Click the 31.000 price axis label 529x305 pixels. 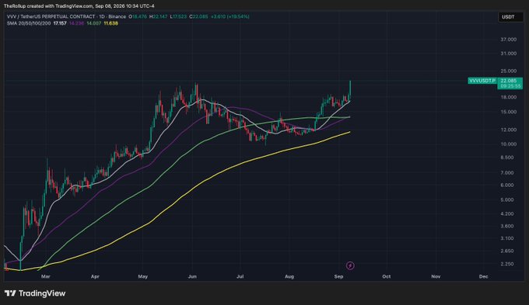(509, 54)
